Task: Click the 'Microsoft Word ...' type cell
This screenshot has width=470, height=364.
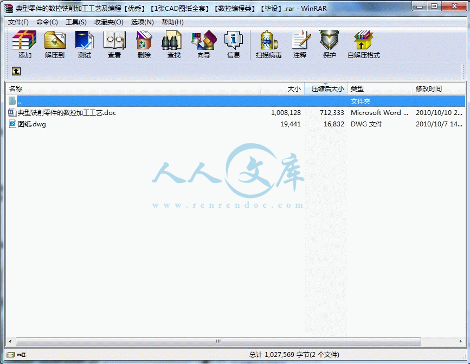Action: tap(379, 113)
